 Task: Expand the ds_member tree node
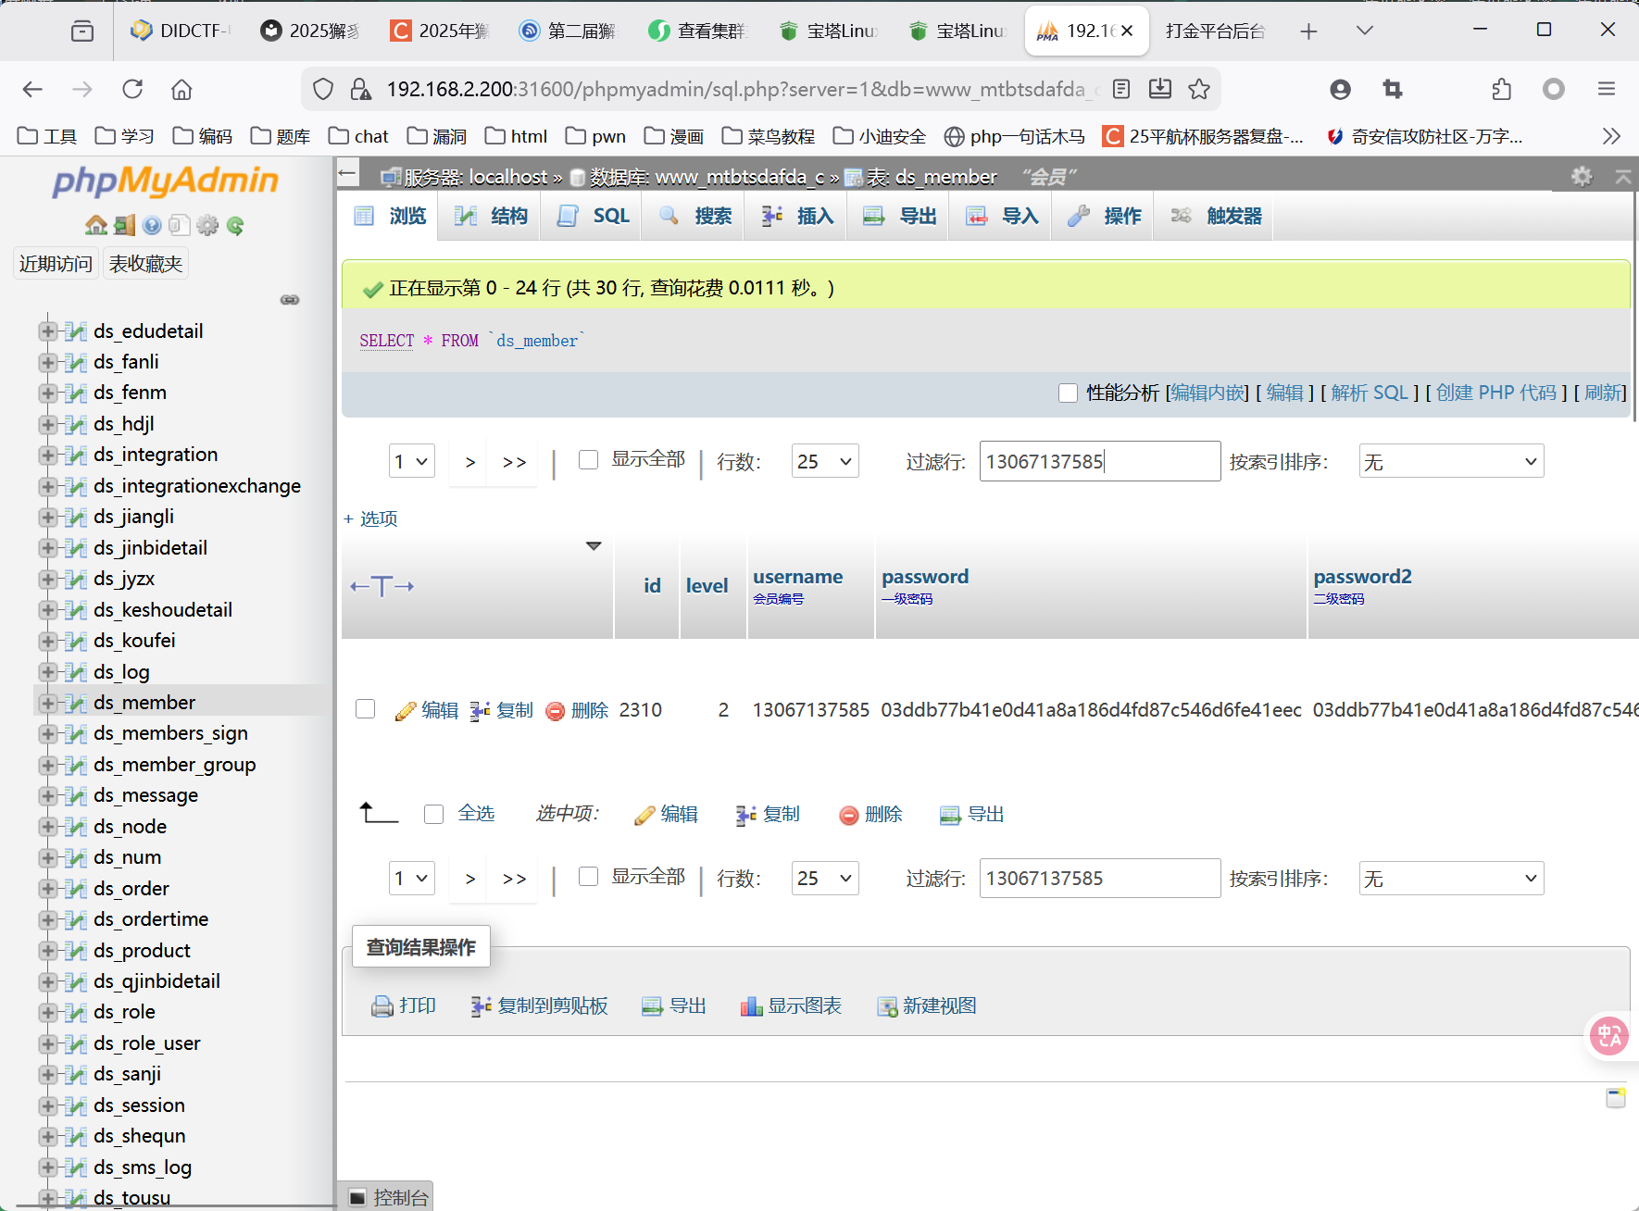pos(48,703)
